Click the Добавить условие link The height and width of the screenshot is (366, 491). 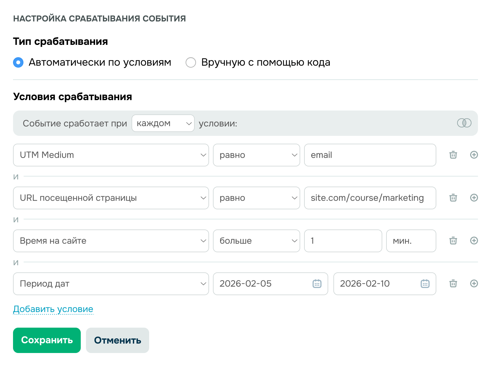[x=53, y=309]
